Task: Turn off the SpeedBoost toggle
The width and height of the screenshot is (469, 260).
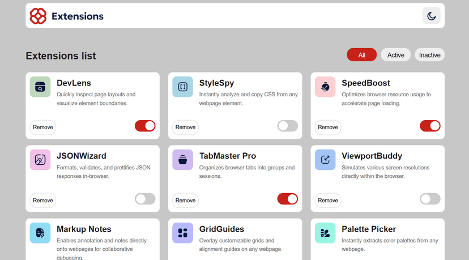Action: [430, 126]
